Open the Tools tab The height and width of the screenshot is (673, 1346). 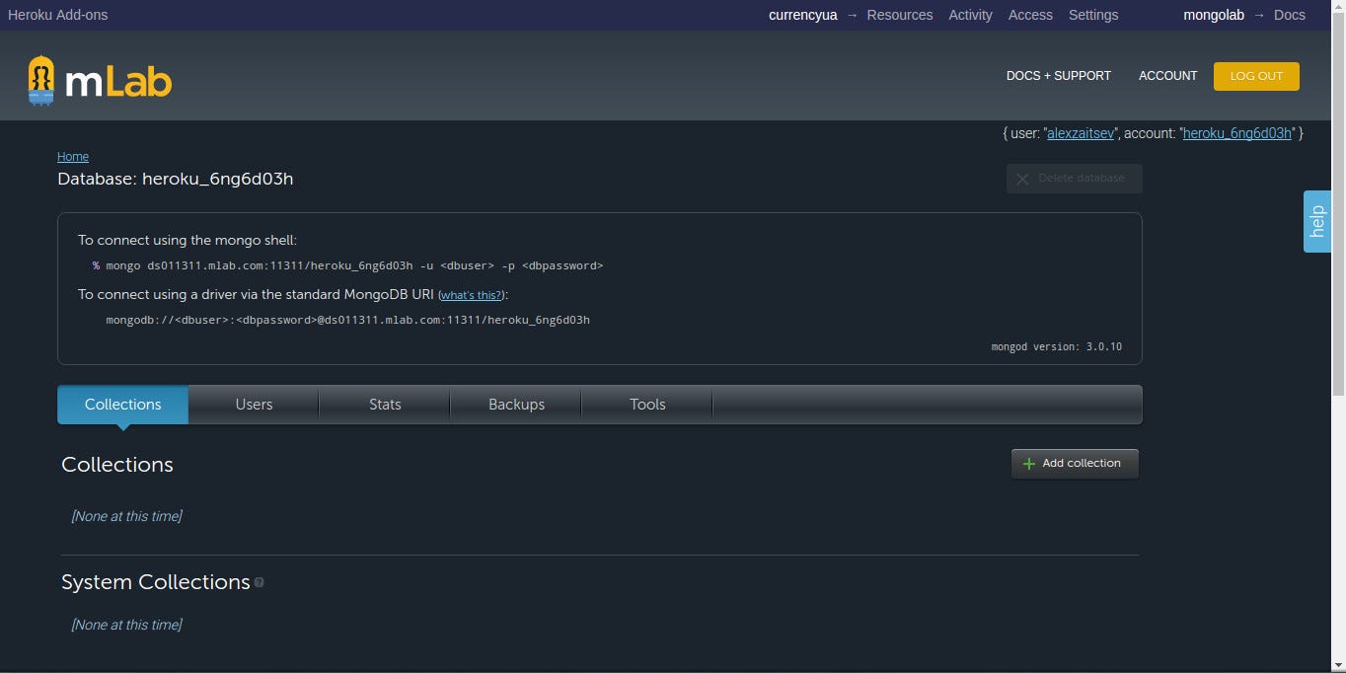[x=647, y=405]
